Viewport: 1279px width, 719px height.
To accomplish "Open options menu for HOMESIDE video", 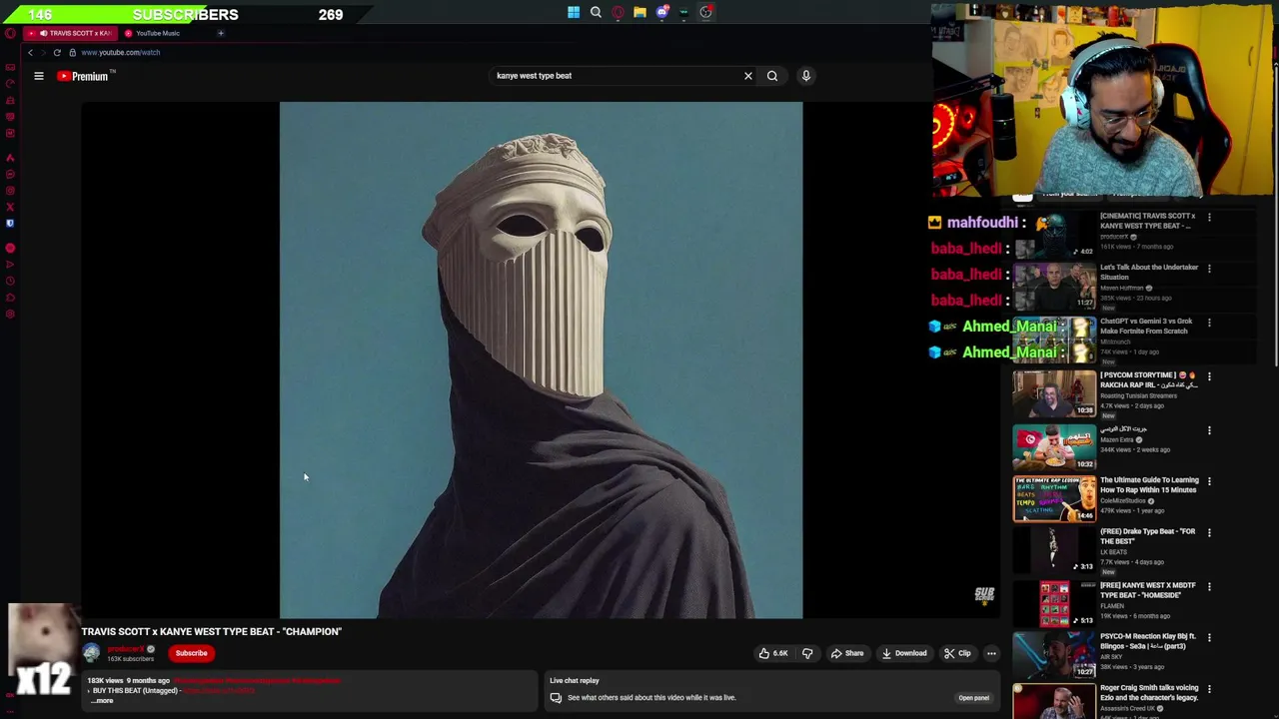I will coord(1209,586).
